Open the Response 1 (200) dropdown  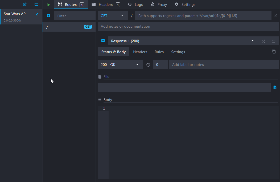[x=182, y=41]
